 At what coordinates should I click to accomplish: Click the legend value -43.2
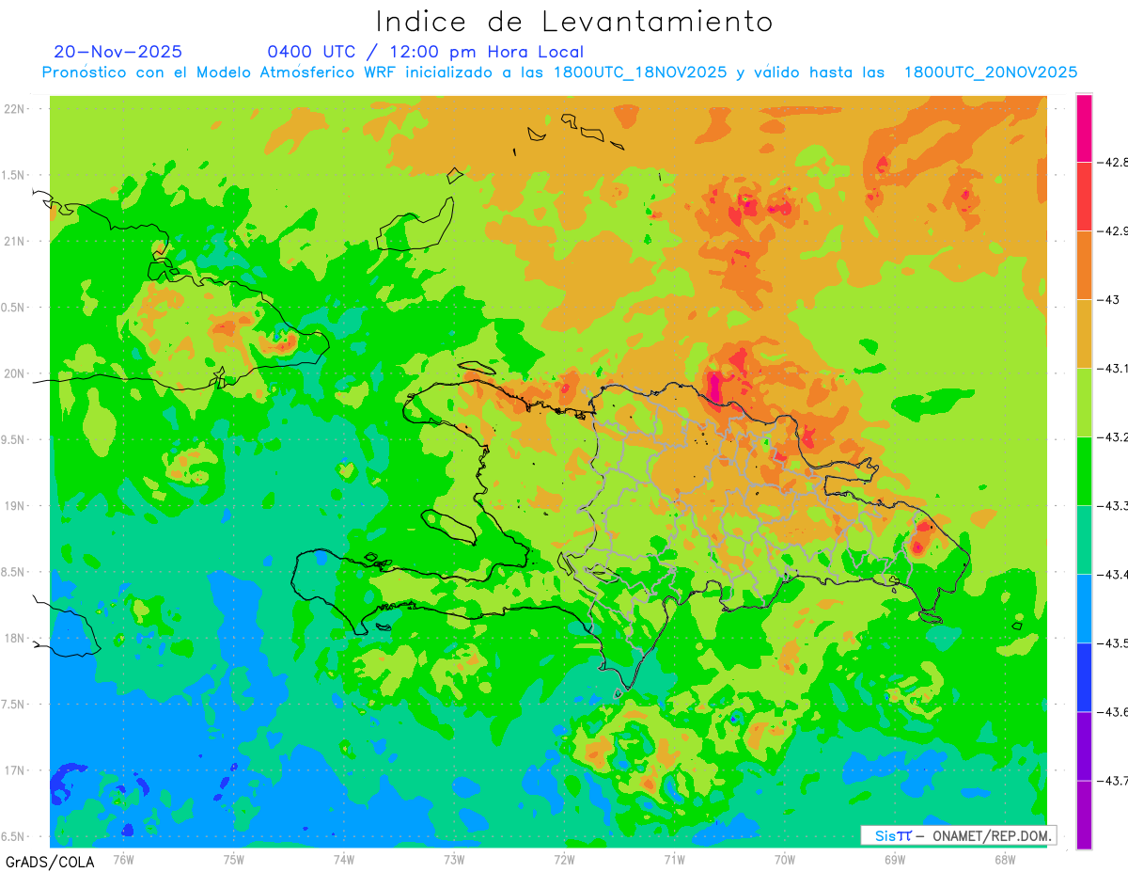[1112, 437]
